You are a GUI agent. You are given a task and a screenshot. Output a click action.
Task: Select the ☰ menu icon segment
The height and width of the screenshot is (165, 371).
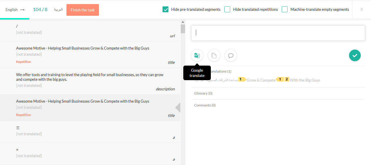(90, 132)
